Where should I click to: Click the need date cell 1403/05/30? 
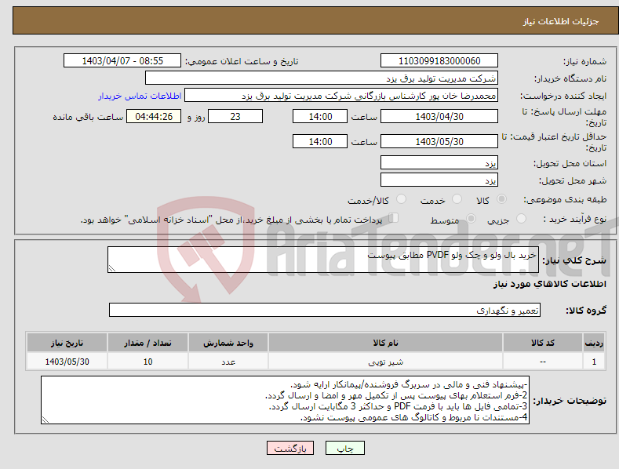coord(67,362)
